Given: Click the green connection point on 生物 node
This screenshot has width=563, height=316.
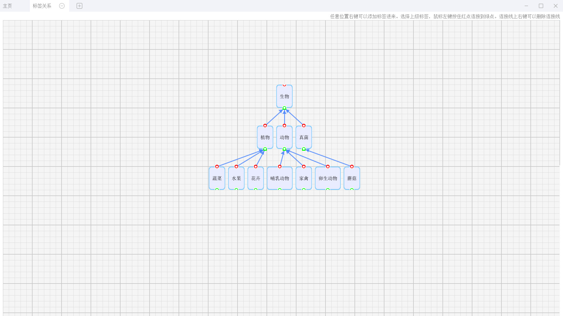Looking at the screenshot, I should (x=284, y=108).
